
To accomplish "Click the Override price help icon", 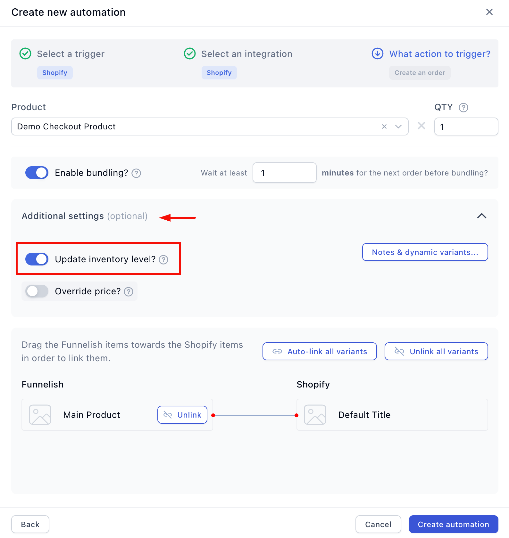I will point(129,292).
